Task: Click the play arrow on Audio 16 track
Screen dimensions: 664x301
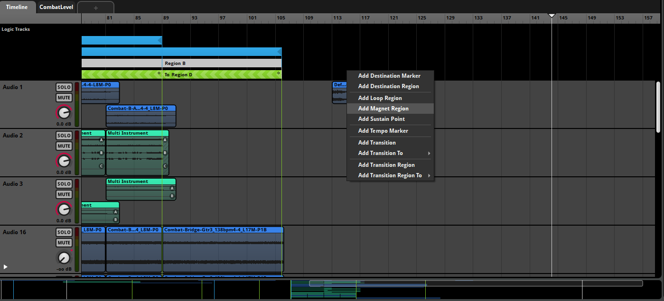Action: pos(6,267)
